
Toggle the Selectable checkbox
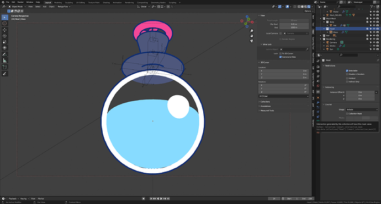coord(347,71)
